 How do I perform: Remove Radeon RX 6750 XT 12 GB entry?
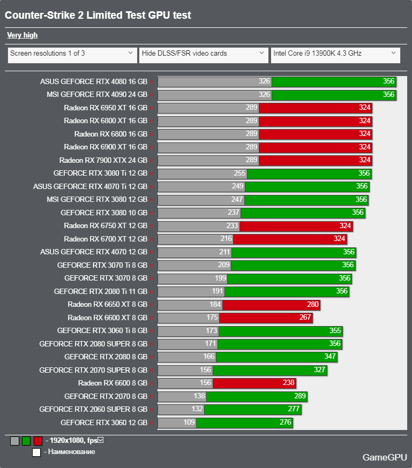(x=152, y=226)
